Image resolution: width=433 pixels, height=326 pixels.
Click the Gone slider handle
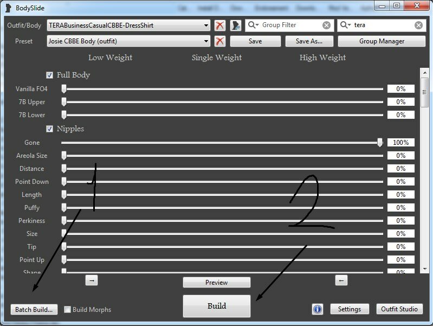(380, 143)
